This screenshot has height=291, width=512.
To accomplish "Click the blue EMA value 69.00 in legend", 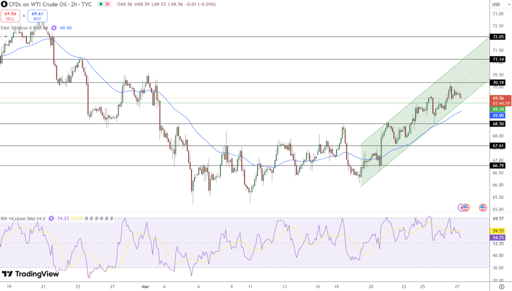I will (65, 28).
